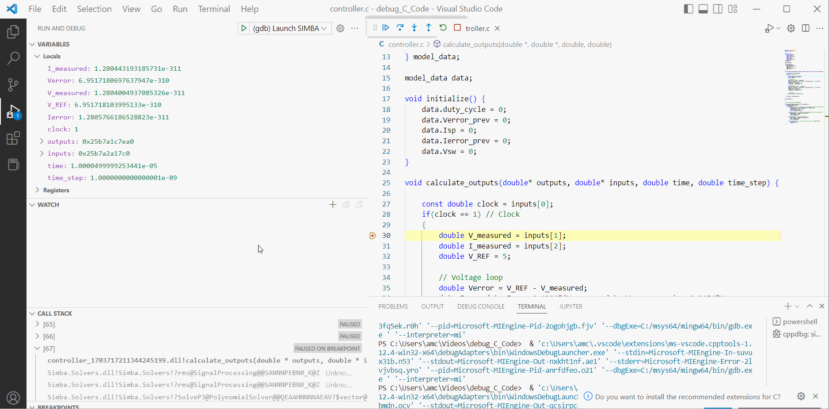Dismiss the recommended extensions notification

(x=816, y=396)
